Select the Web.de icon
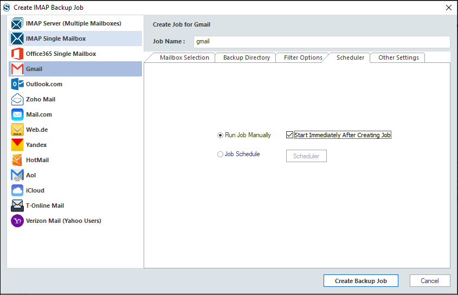The image size is (458, 295). [x=17, y=130]
